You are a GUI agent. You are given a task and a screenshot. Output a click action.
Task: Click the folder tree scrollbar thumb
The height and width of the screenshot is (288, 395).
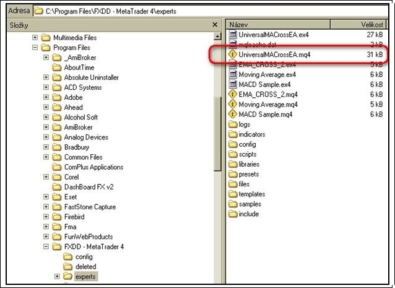(x=217, y=134)
